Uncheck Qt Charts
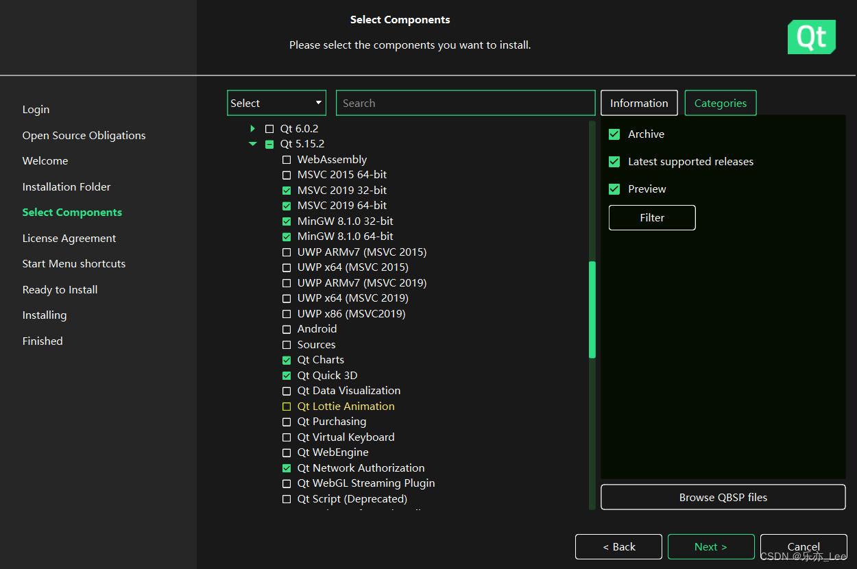857x569 pixels. click(x=287, y=360)
